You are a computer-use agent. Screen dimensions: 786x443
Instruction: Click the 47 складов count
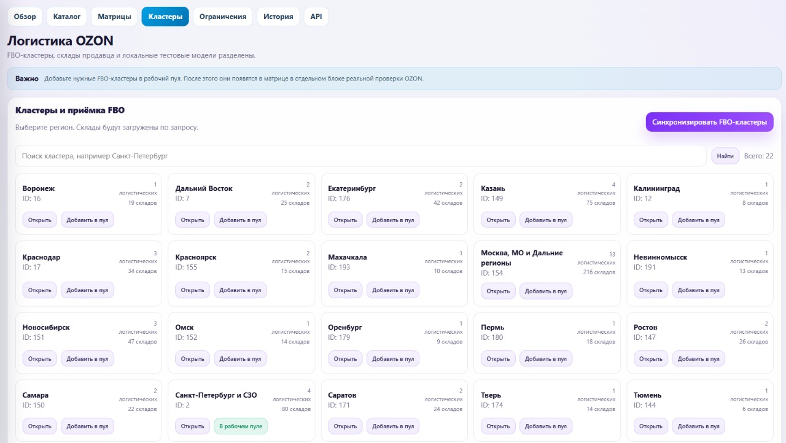click(143, 342)
